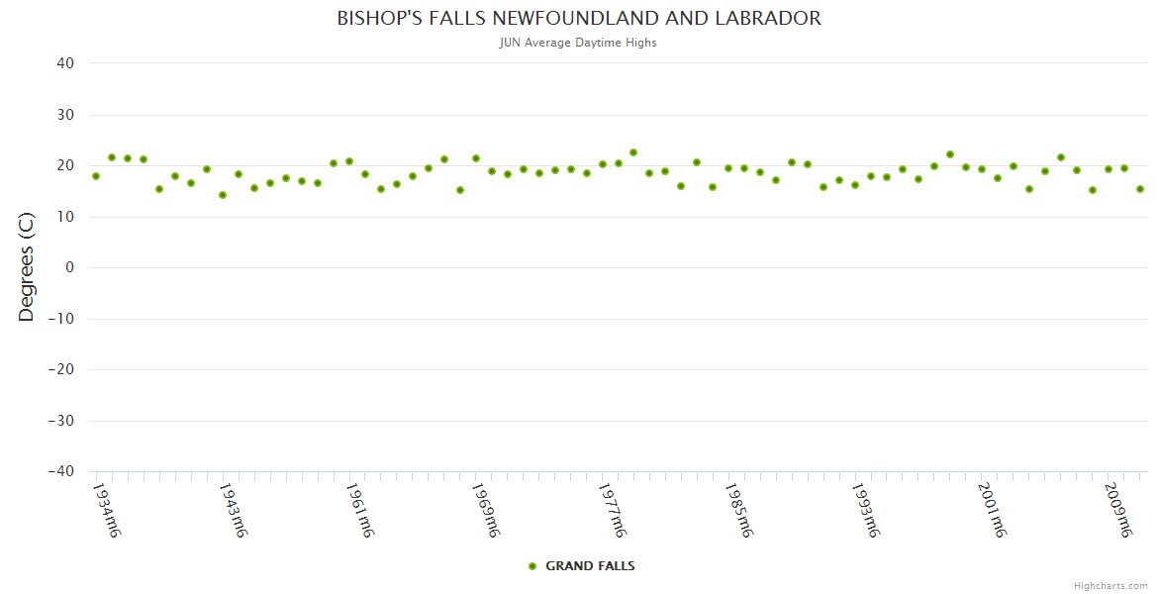
Task: Open the Highcharts.com credit link
Action: pos(1110,585)
